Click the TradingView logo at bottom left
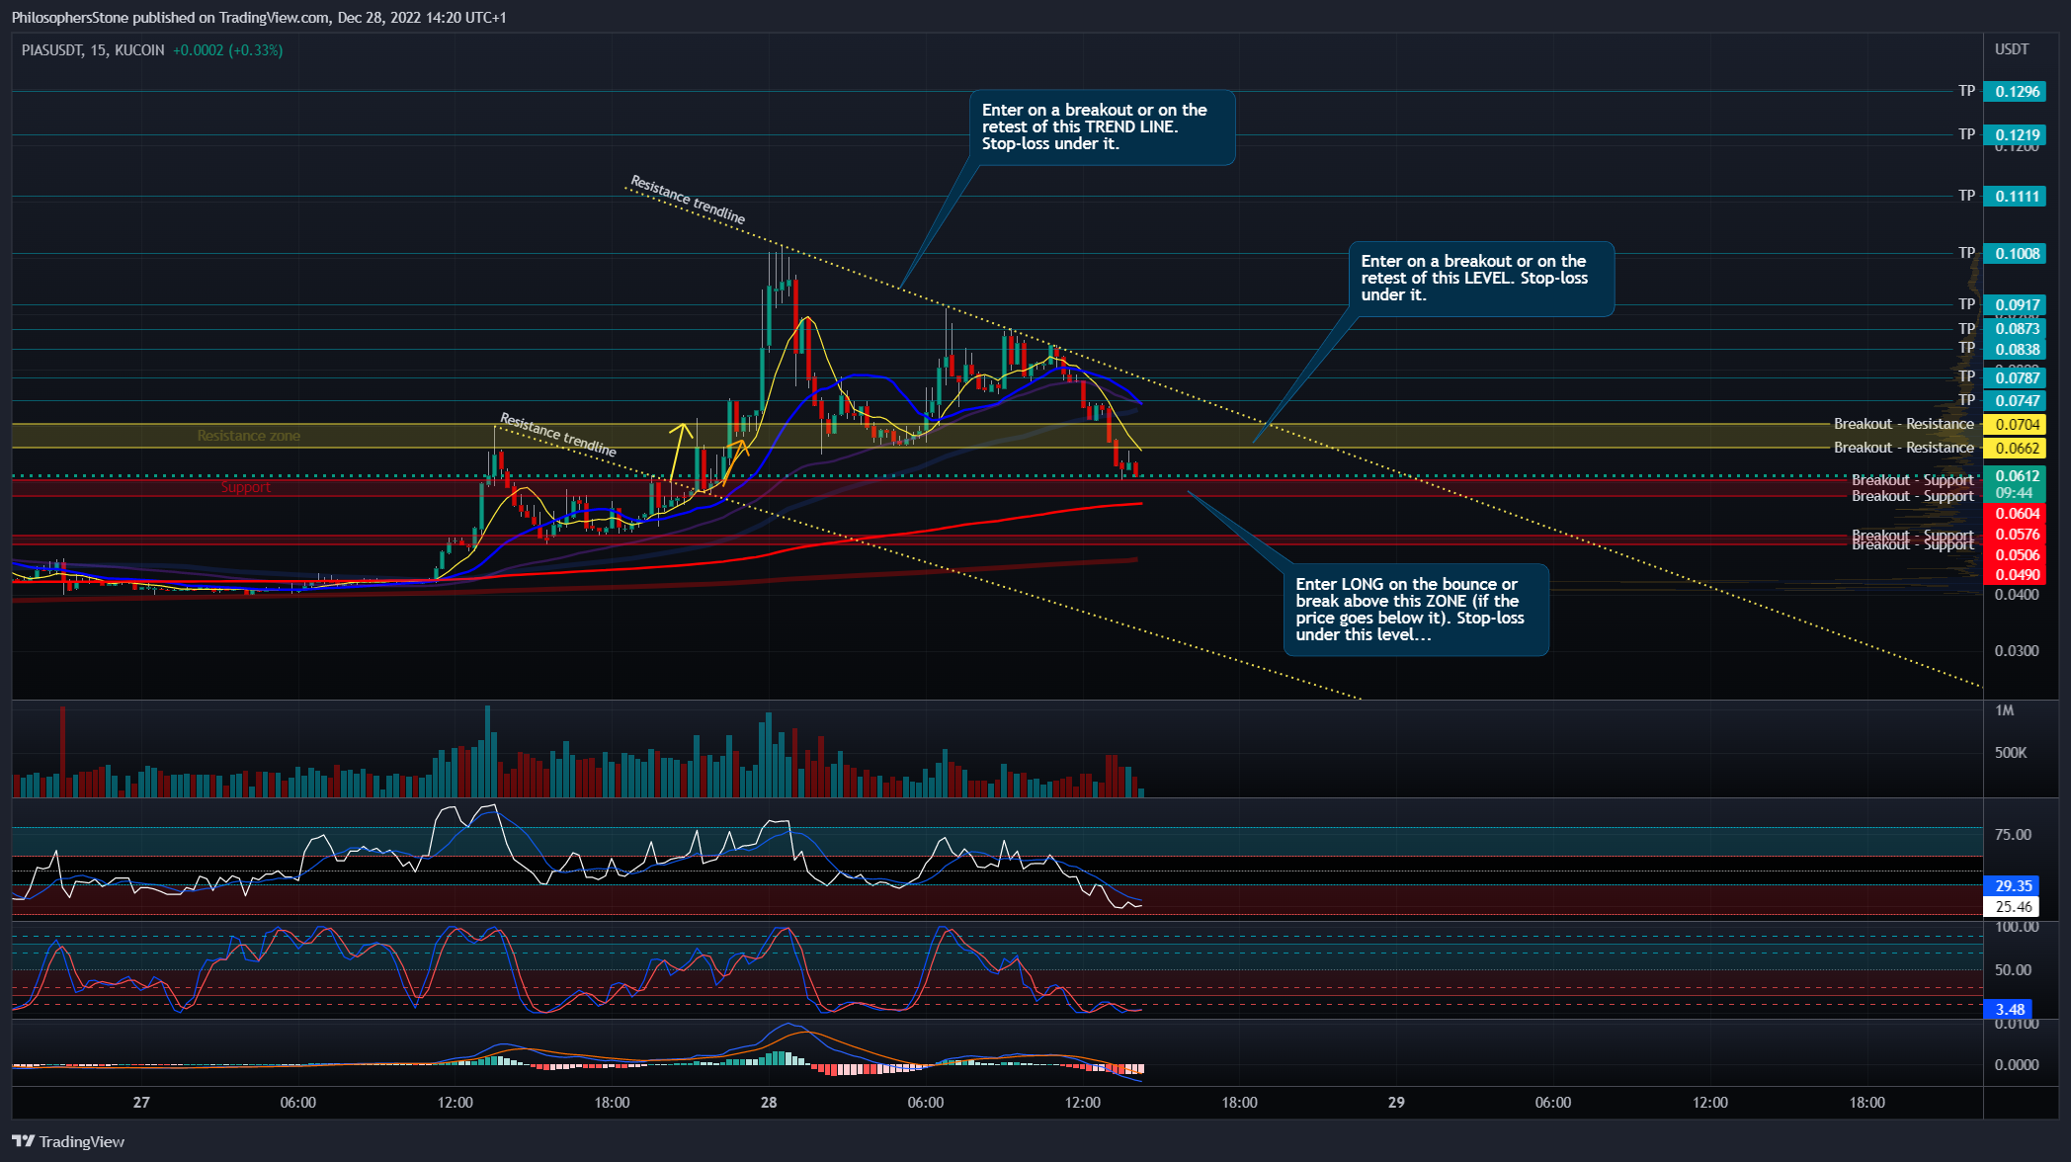 pyautogui.click(x=68, y=1141)
